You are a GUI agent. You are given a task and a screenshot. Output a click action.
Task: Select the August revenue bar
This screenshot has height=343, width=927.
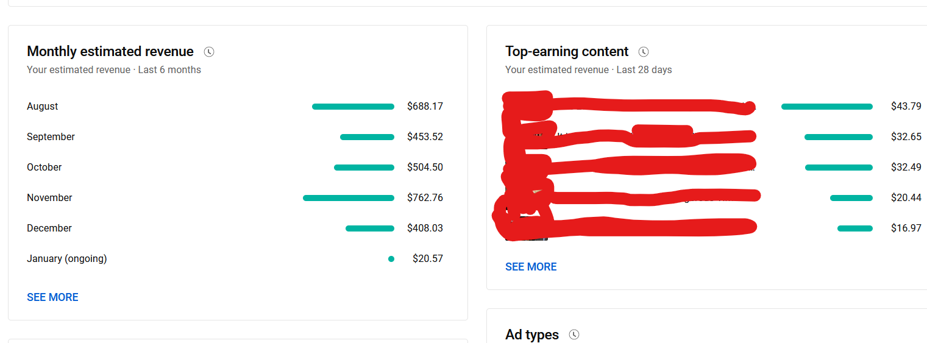coord(353,107)
